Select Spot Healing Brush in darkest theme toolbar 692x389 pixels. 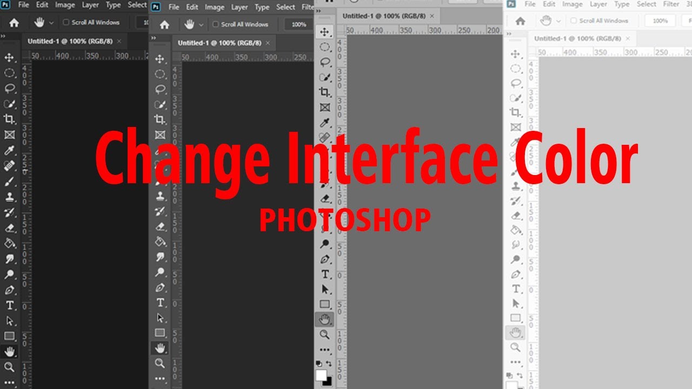[x=9, y=165]
